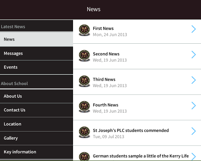Viewport: 201px width, 161px height.
Task: Click the crest beside St Joseph's PLC article
Action: tap(84, 132)
